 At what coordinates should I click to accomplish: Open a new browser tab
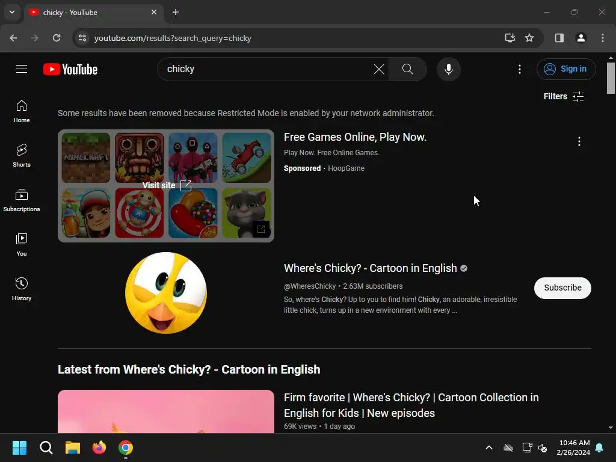[176, 12]
